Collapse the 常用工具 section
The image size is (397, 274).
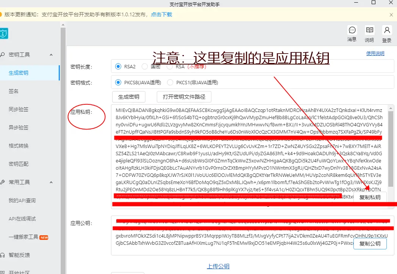click(51, 183)
